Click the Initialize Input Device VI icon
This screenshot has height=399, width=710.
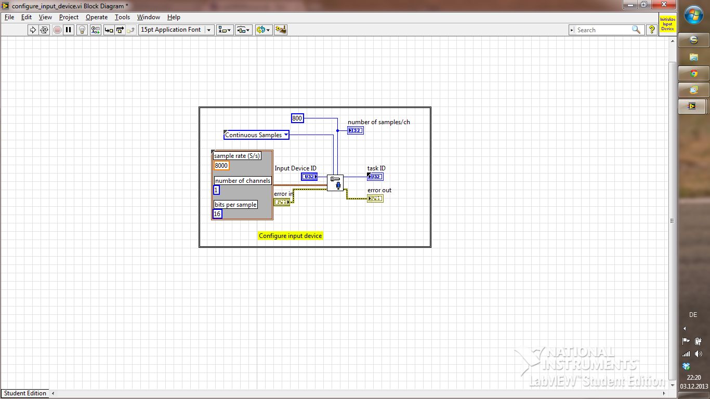point(667,25)
